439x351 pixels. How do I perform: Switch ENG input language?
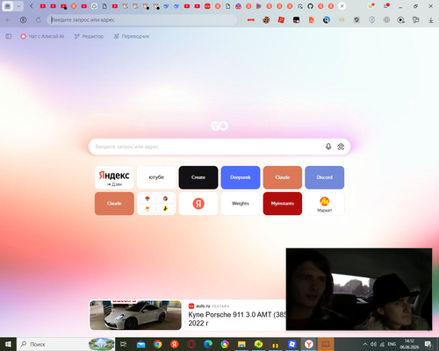[392, 344]
